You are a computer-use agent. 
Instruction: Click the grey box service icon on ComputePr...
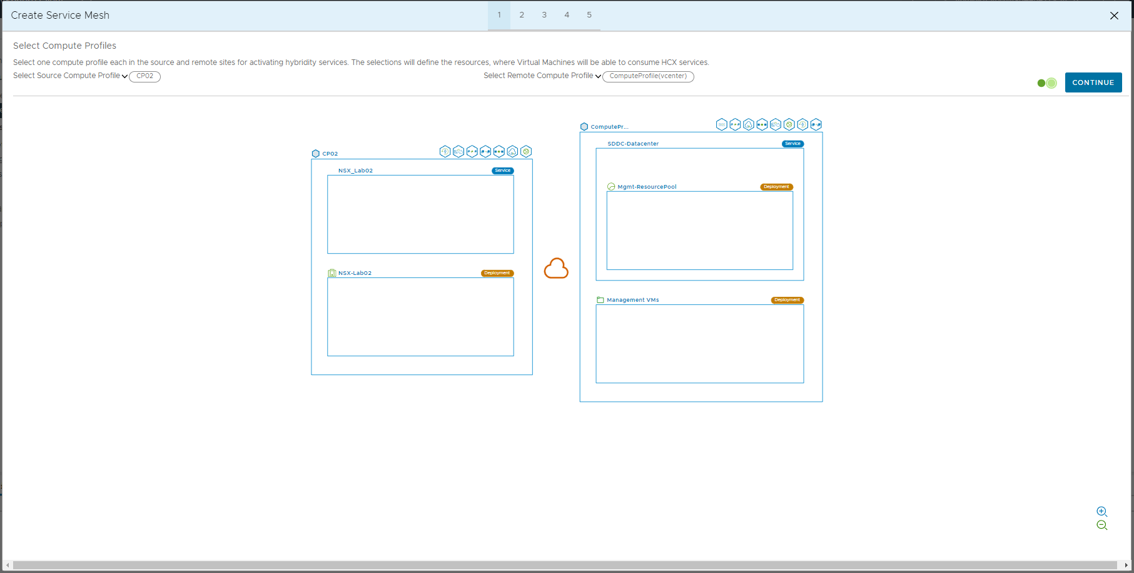pyautogui.click(x=722, y=124)
